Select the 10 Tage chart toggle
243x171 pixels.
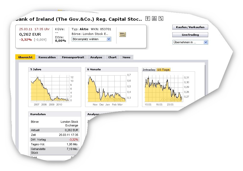(x=163, y=70)
